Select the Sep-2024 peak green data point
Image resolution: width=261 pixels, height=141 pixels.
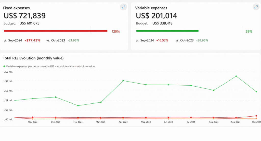(x=236, y=76)
